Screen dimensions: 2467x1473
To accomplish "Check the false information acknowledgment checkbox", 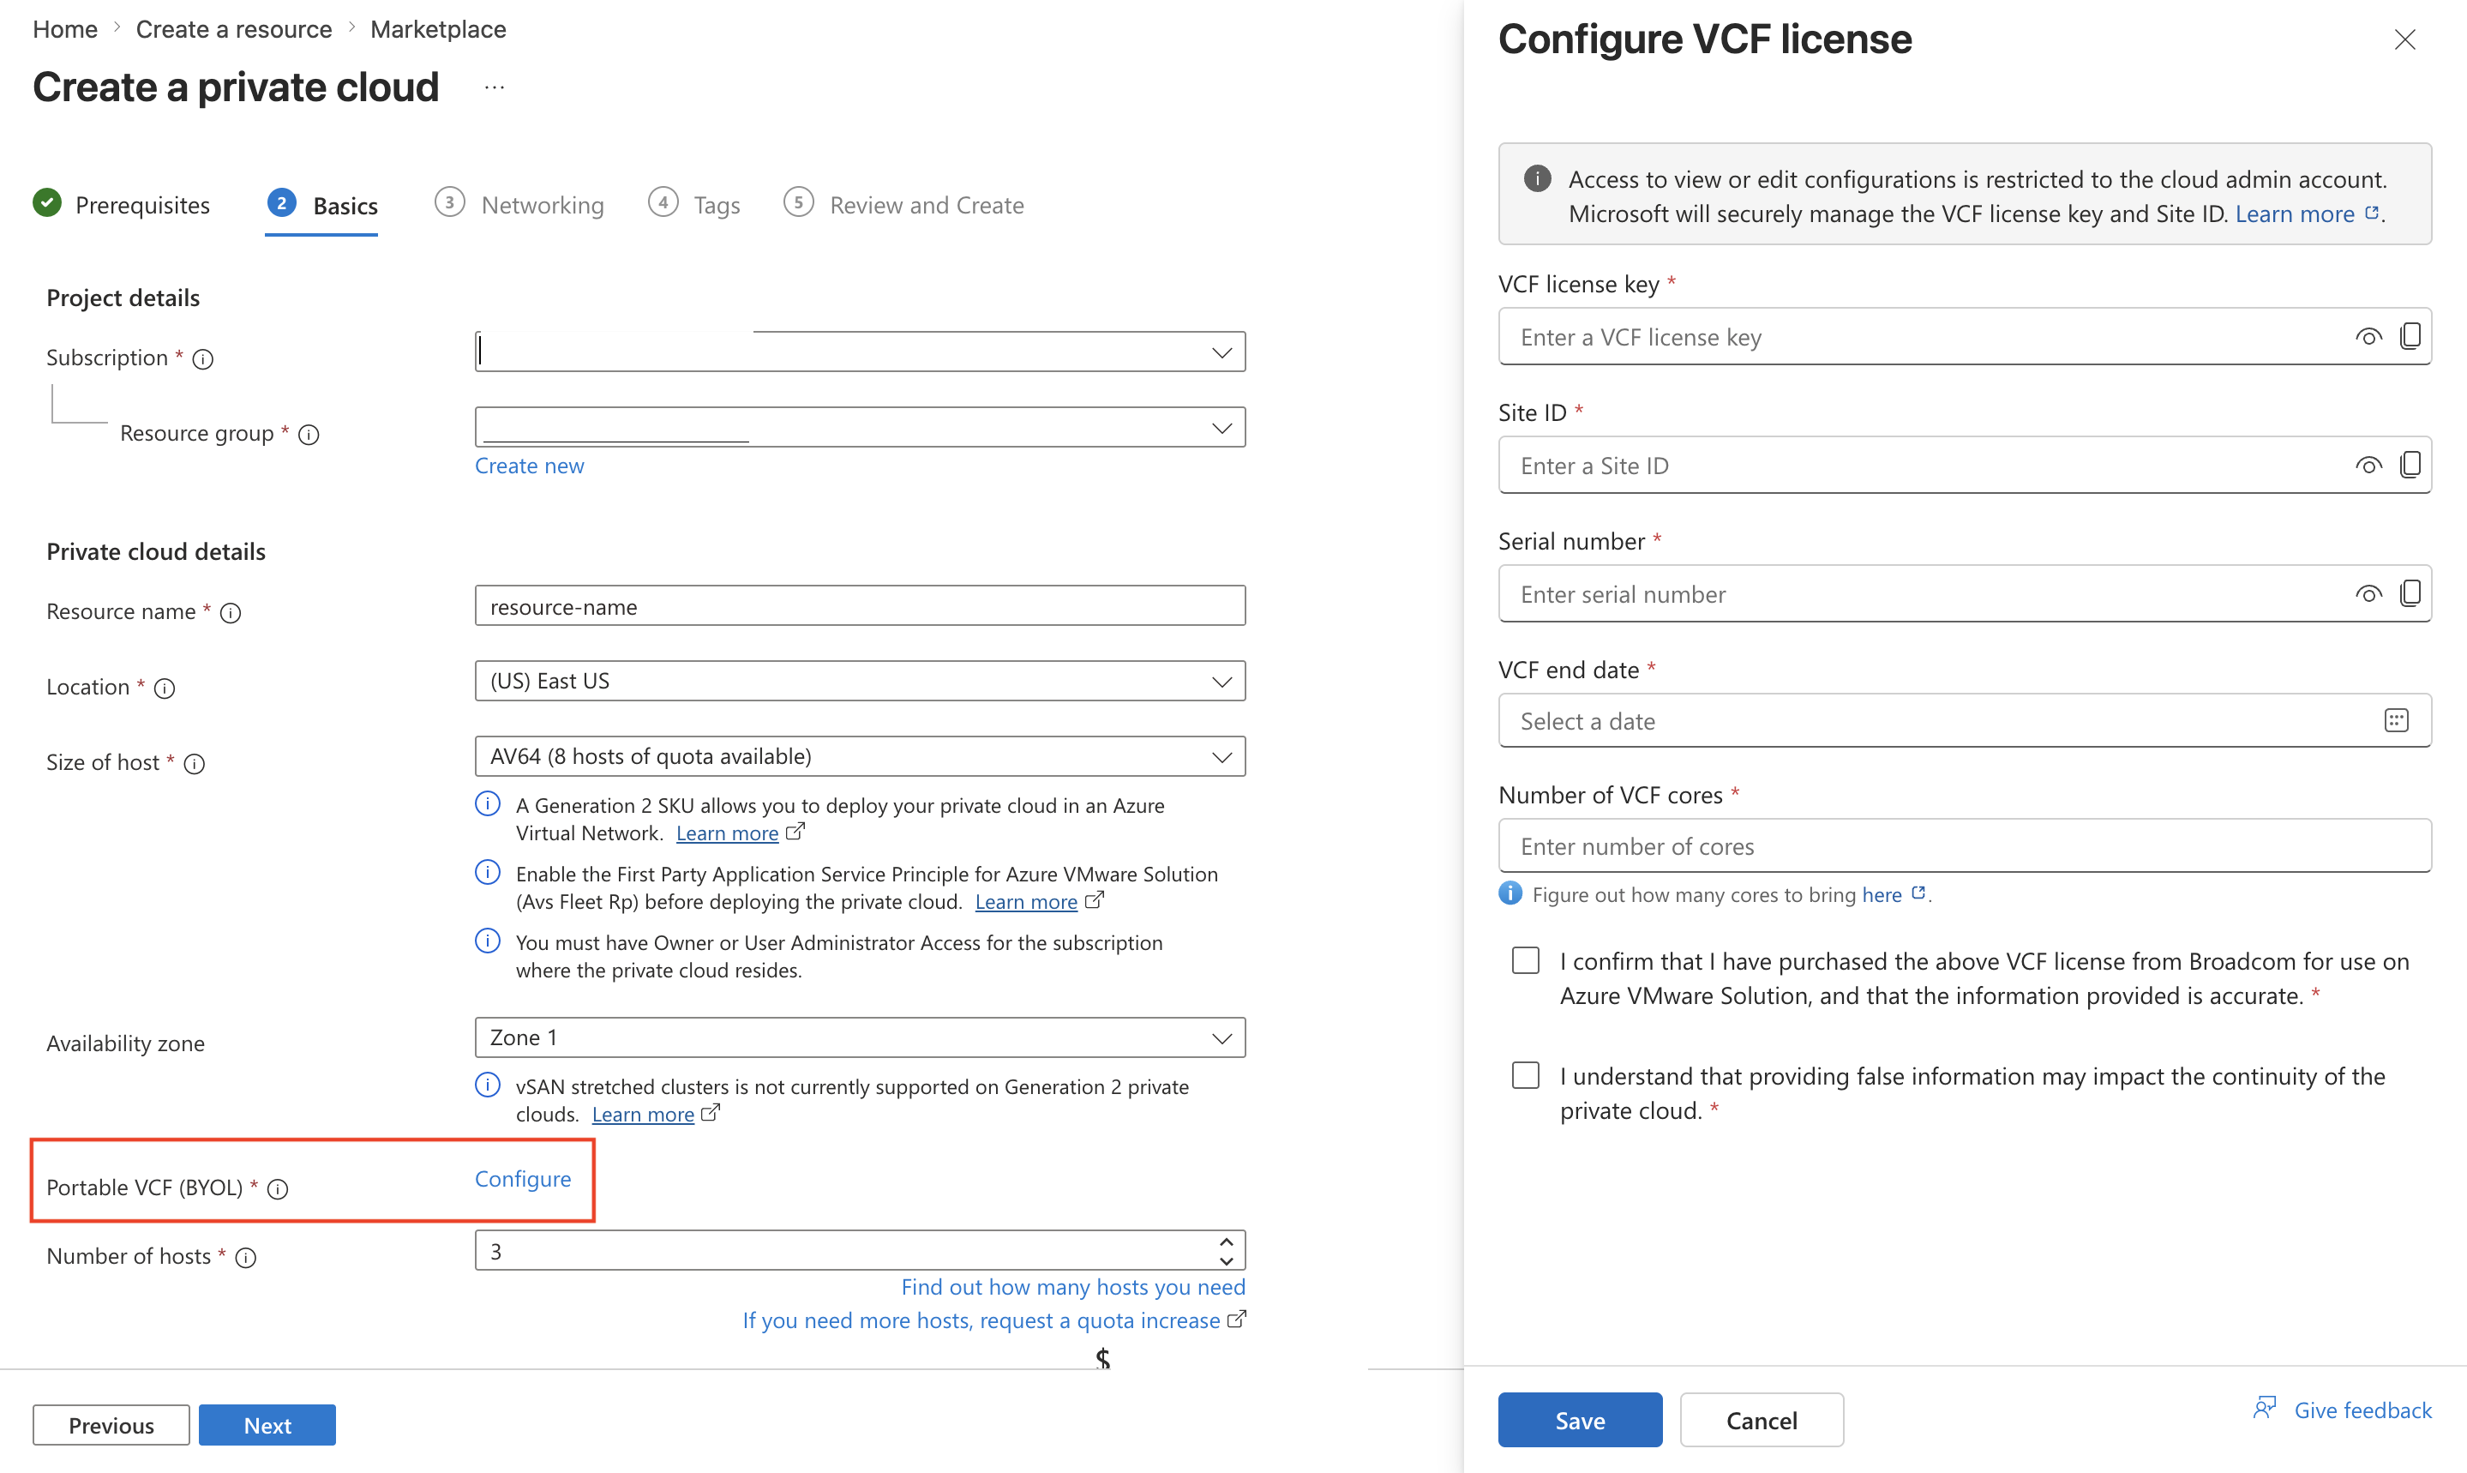I will pos(1525,1075).
